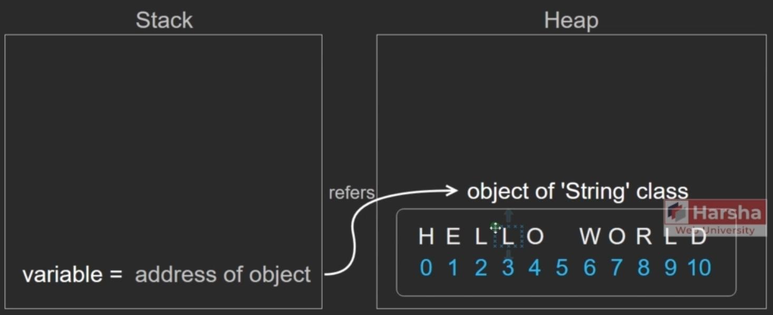Select the Stack heading label
The image size is (773, 315).
point(164,21)
